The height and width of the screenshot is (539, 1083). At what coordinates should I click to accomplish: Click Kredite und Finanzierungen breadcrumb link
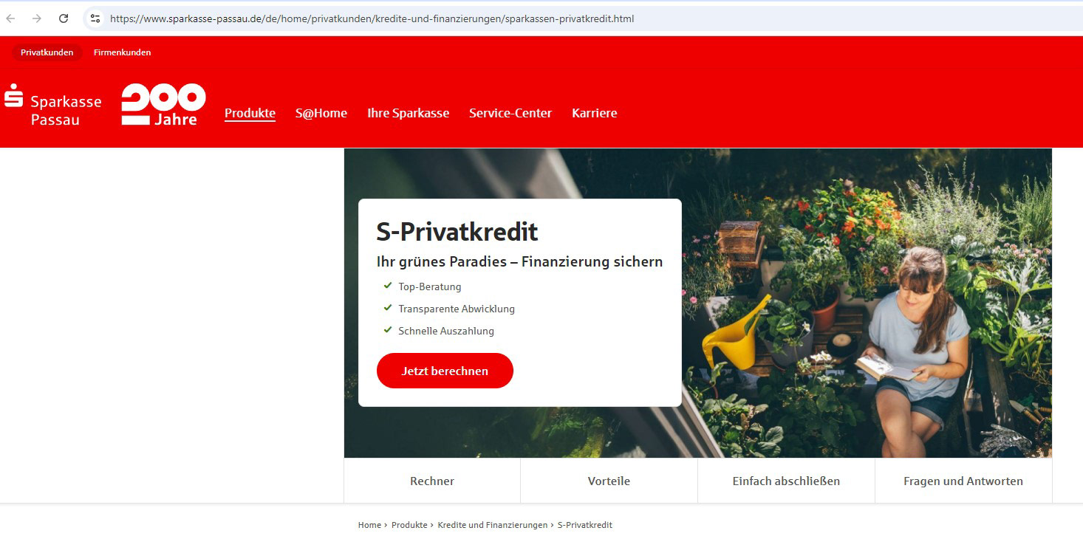pyautogui.click(x=492, y=525)
